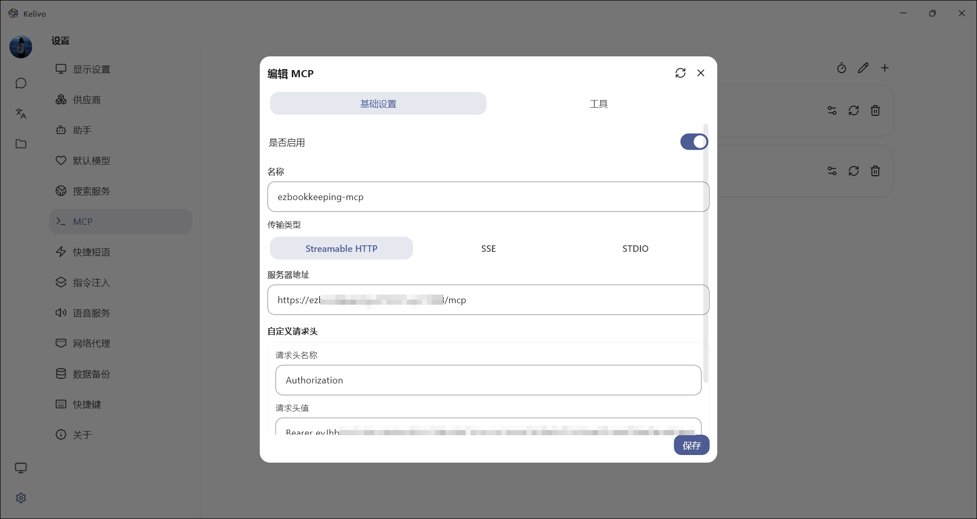
Task: Click the monitor icon at sidebar bottom
Action: tap(21, 468)
